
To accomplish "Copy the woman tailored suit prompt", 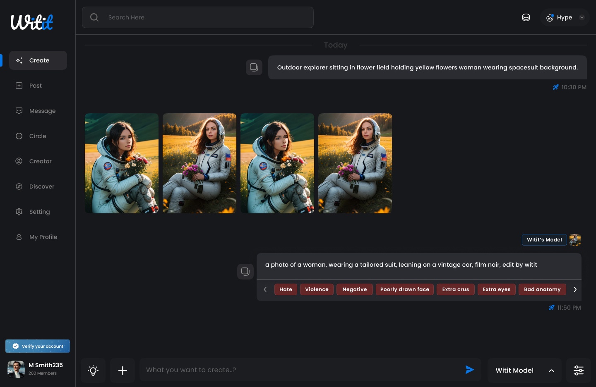I will [x=245, y=271].
